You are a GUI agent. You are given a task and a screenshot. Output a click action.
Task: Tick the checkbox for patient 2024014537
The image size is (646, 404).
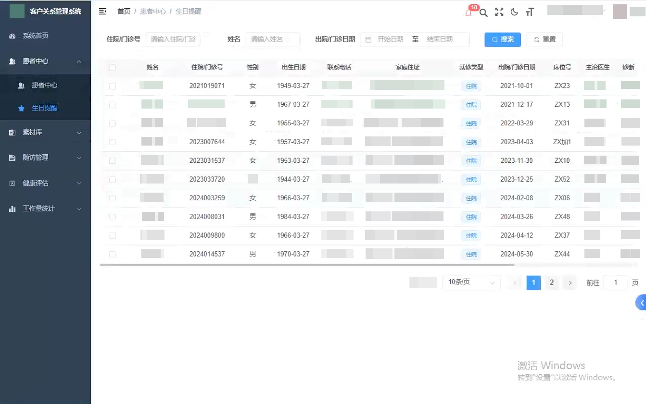click(x=112, y=254)
